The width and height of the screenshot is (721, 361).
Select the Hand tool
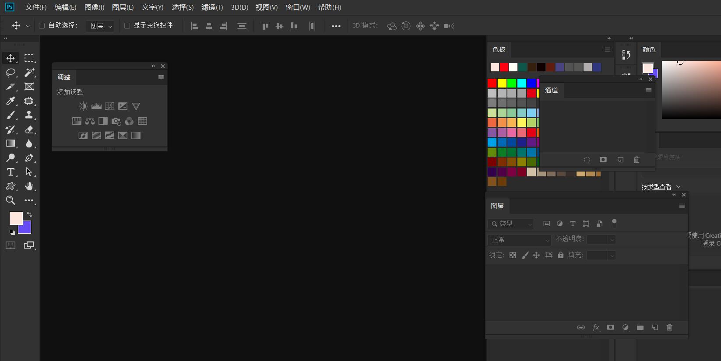(x=29, y=186)
